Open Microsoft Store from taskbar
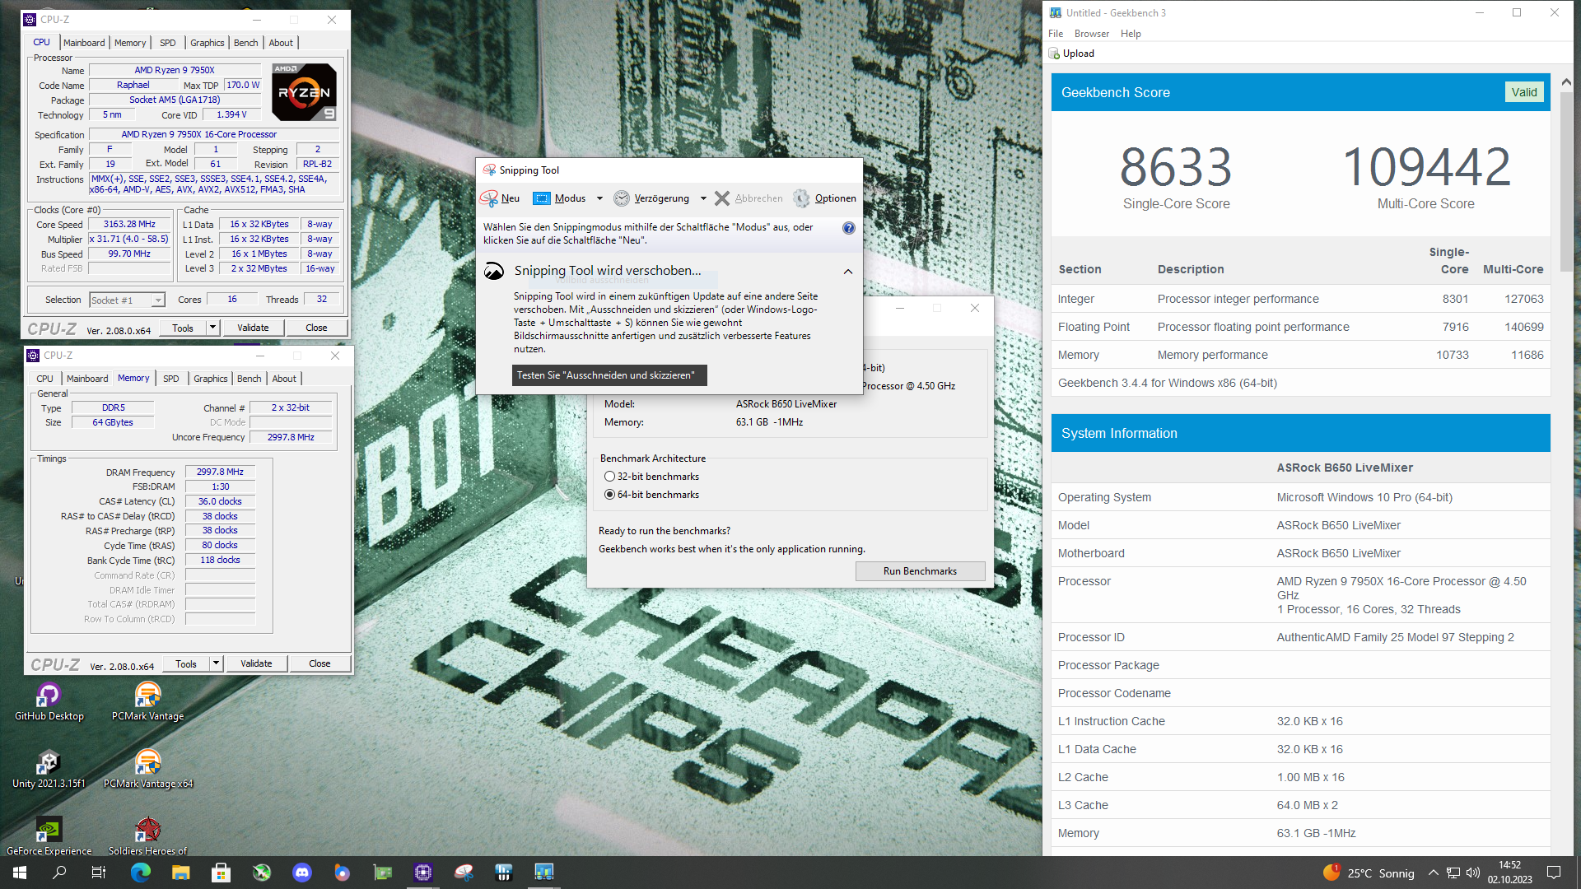 221,873
